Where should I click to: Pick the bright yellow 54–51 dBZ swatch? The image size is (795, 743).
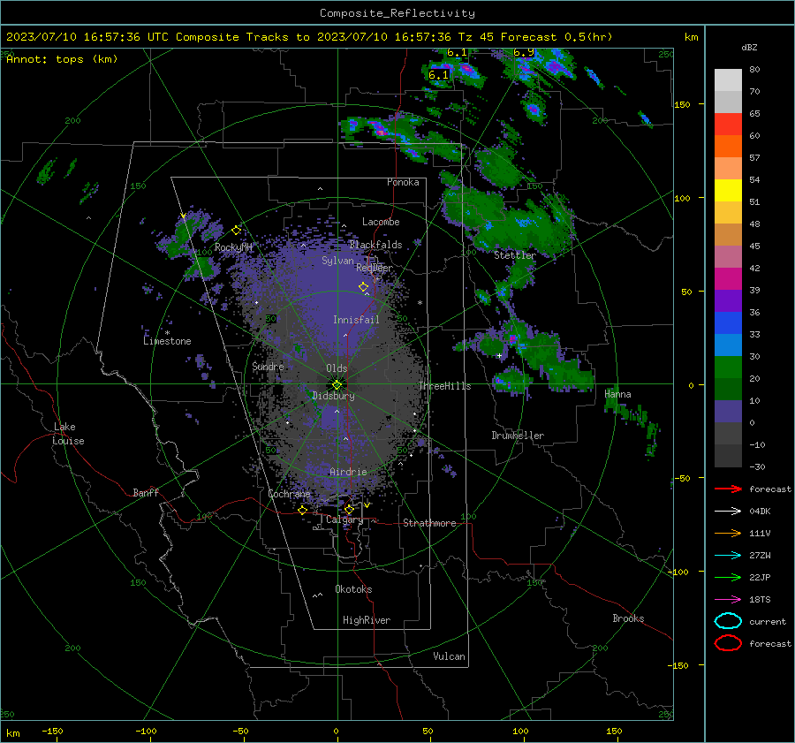(728, 191)
